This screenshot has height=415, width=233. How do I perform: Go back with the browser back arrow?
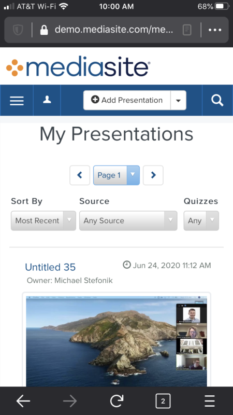point(23,401)
